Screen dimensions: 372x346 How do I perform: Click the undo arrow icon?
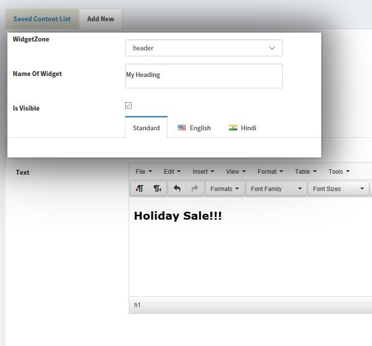(177, 189)
